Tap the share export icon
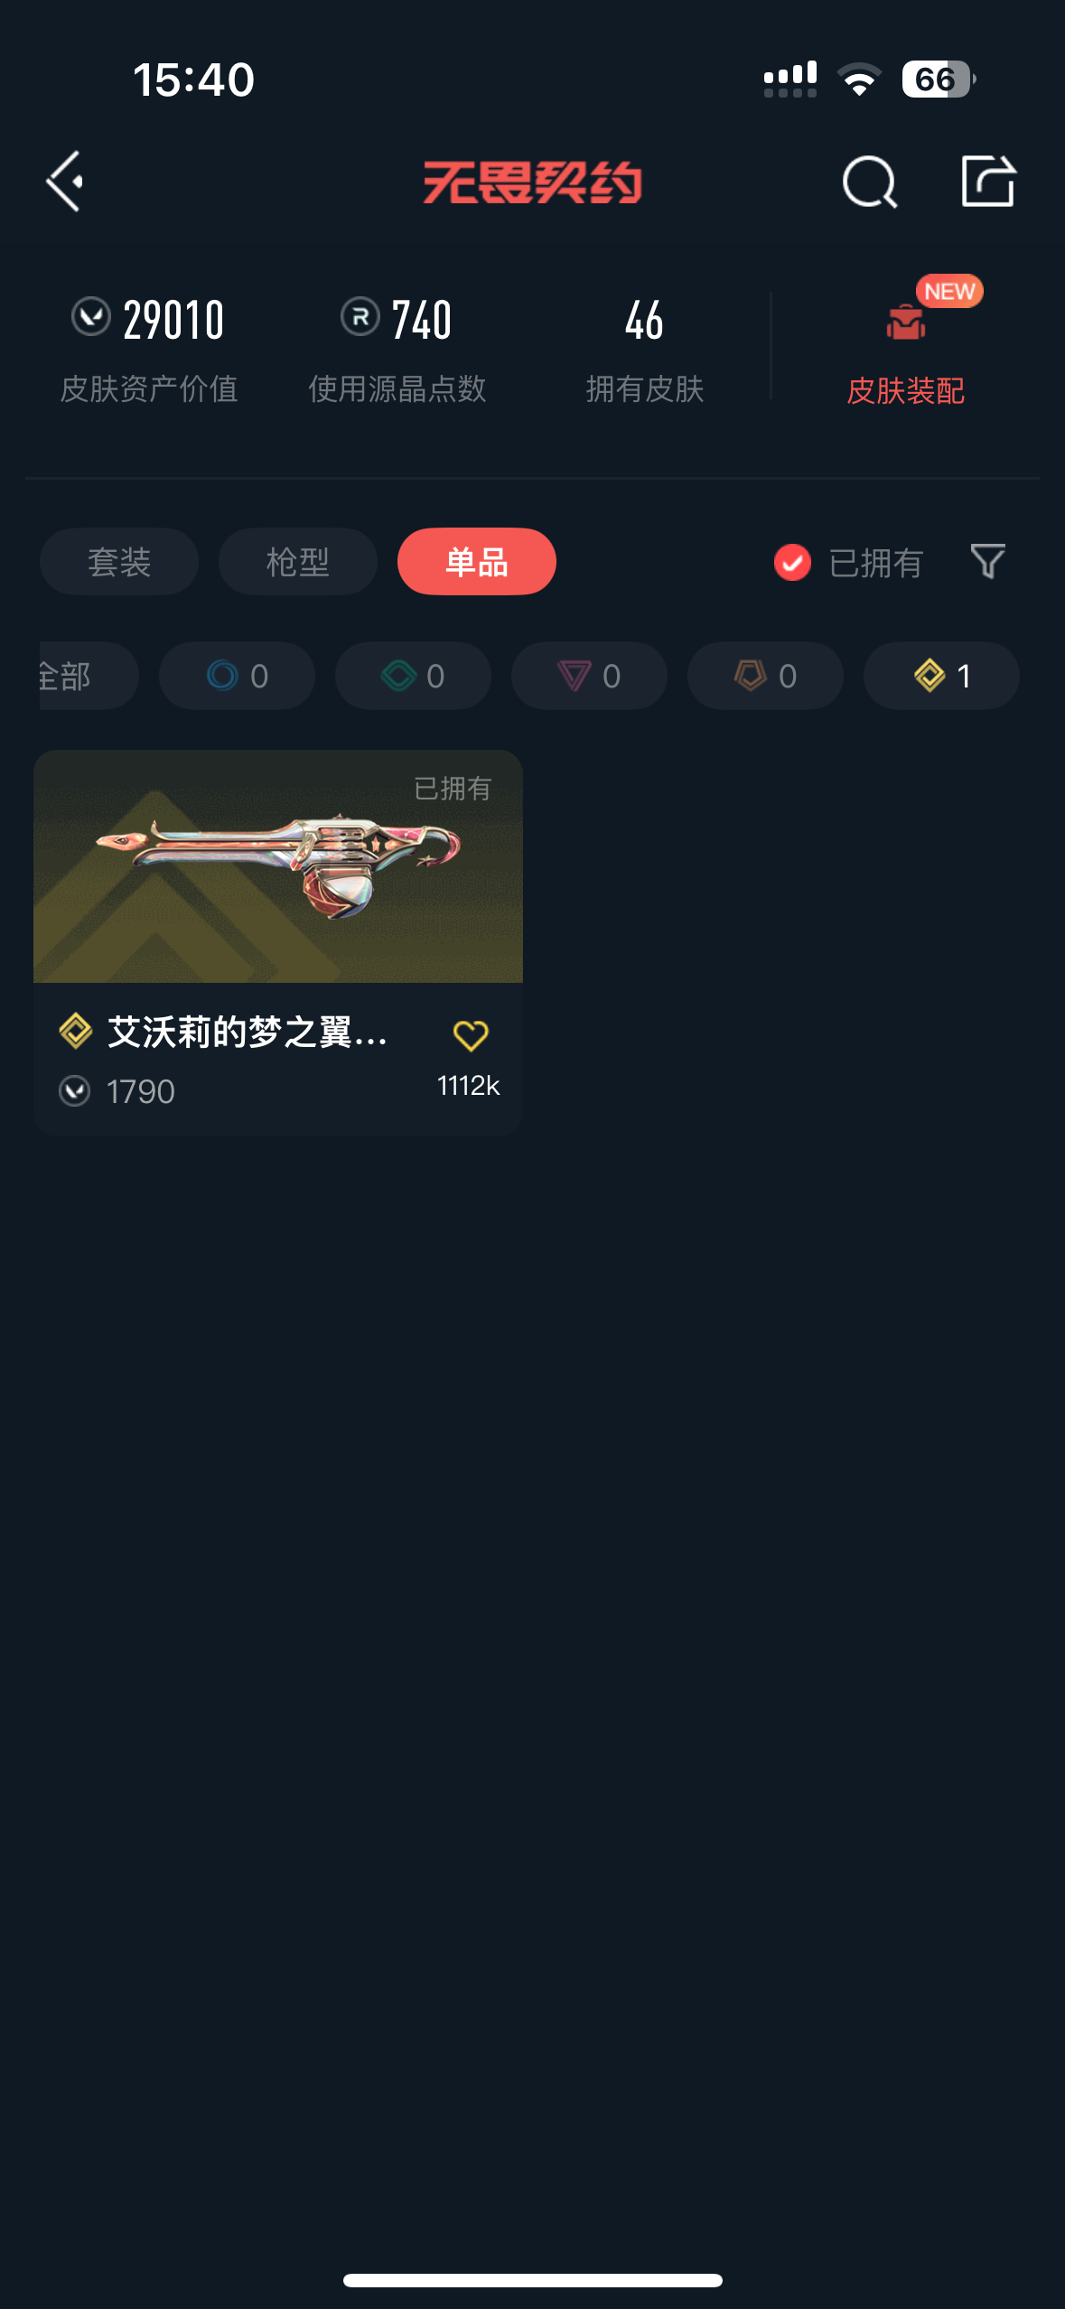1065x2309 pixels. 988,181
